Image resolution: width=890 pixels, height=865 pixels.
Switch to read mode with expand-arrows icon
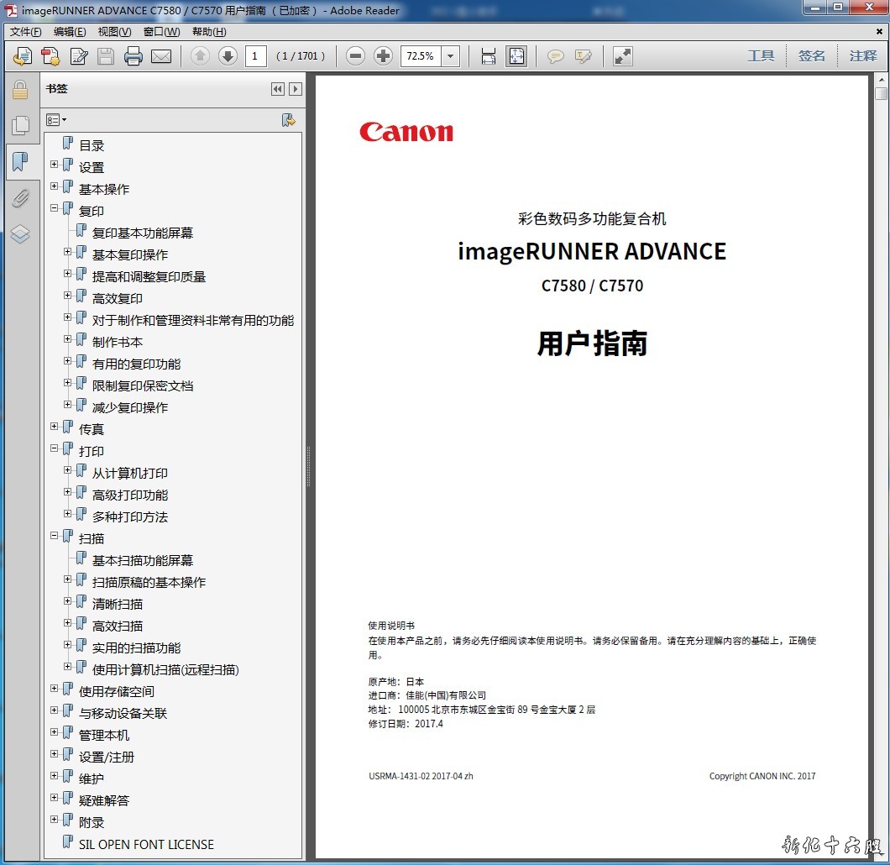click(x=622, y=56)
